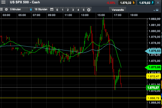Open the Verwandte related instruments menu
162x108 pixels.
pos(118,10)
